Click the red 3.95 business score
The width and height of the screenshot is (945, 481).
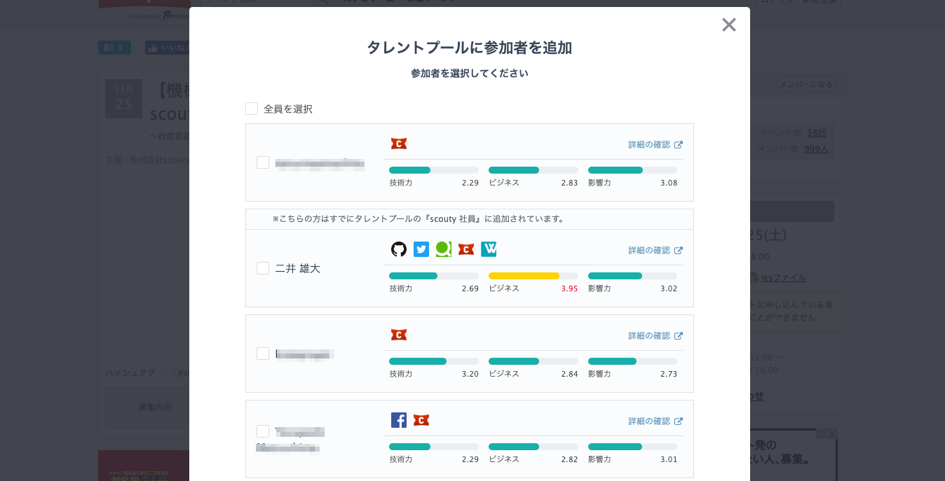click(x=569, y=288)
